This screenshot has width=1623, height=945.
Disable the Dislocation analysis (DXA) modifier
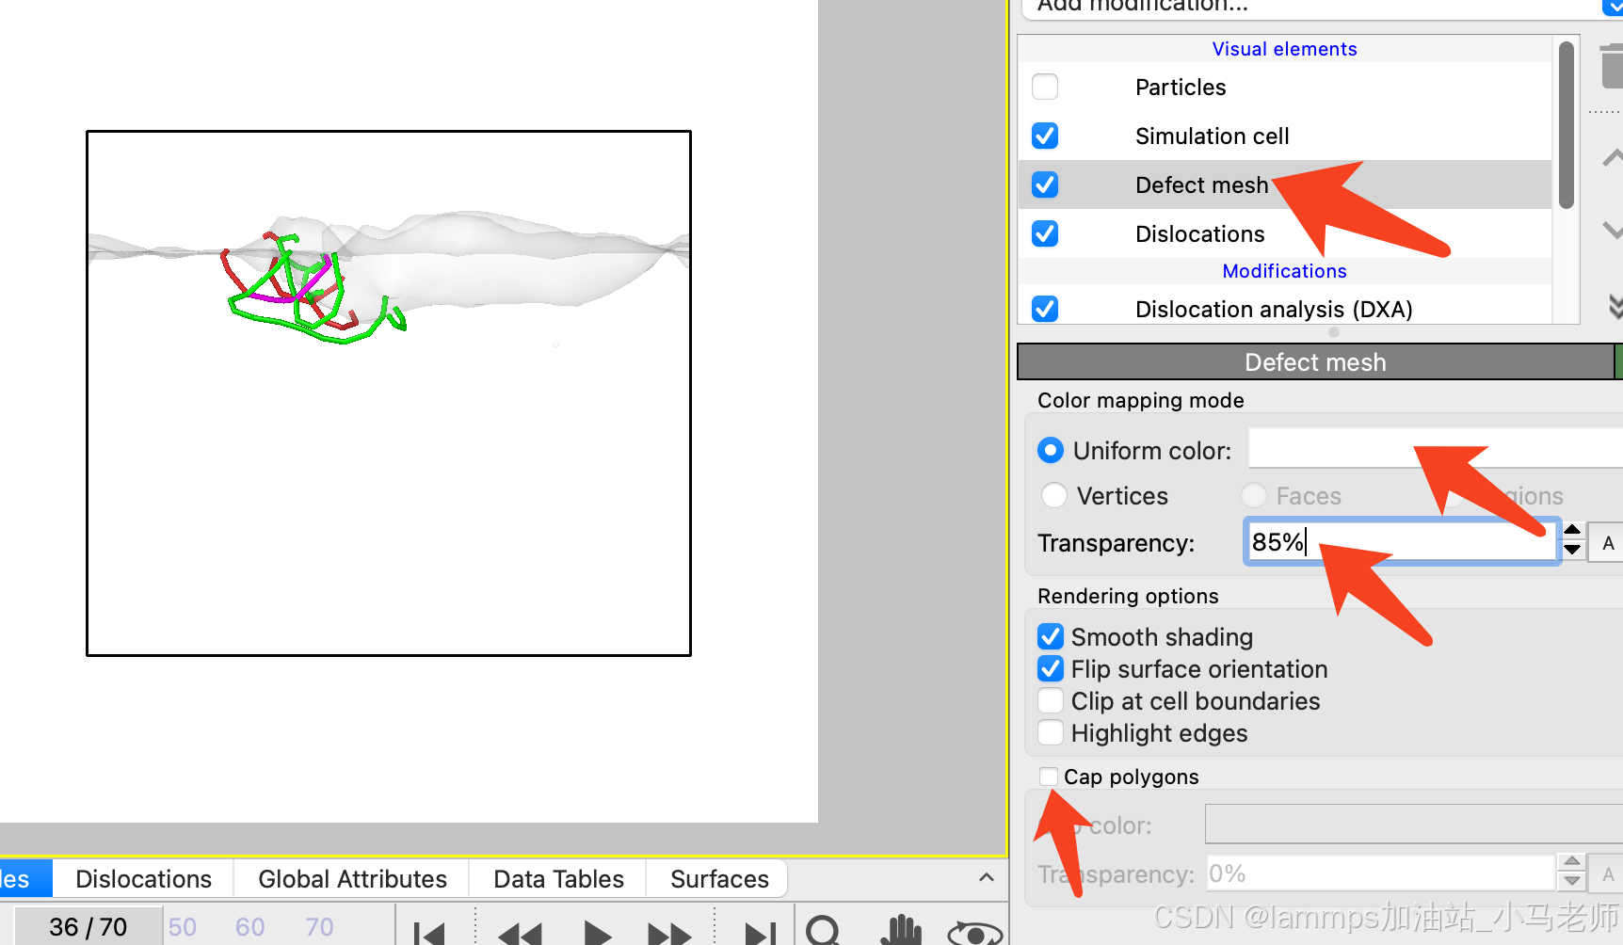pos(1045,309)
